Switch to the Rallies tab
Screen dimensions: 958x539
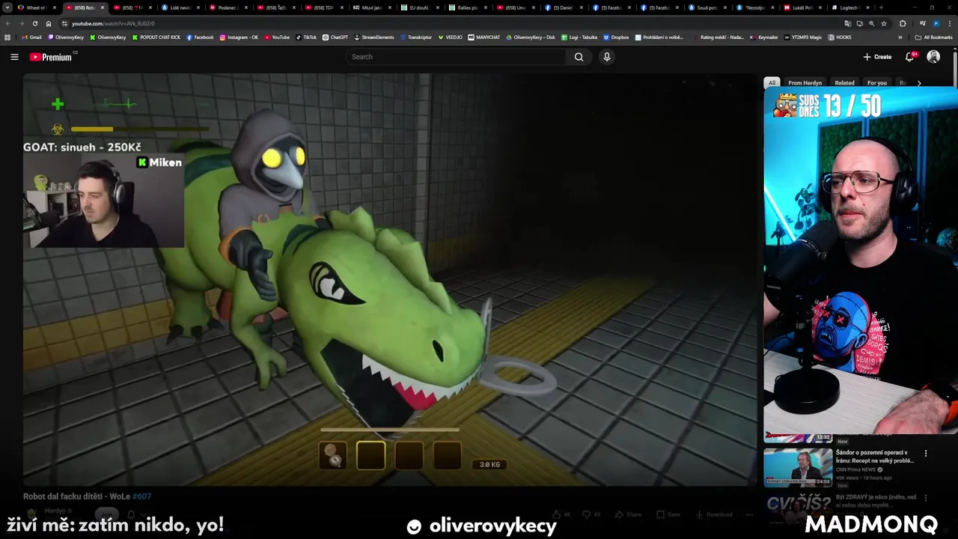468,7
